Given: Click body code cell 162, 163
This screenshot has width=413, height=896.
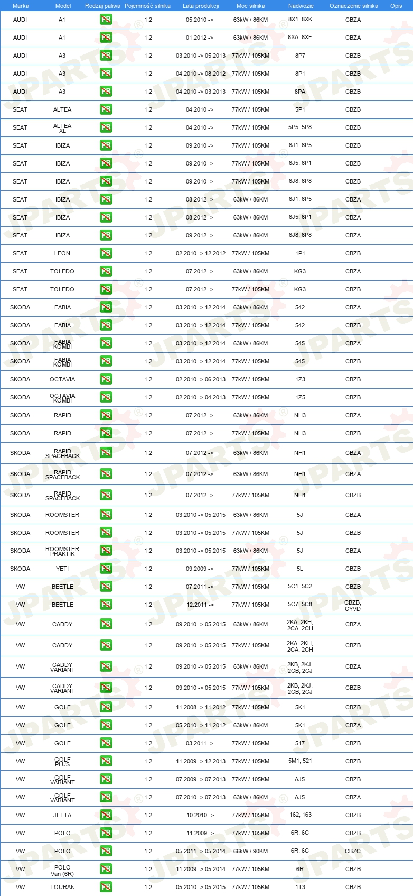Looking at the screenshot, I should coord(301,815).
